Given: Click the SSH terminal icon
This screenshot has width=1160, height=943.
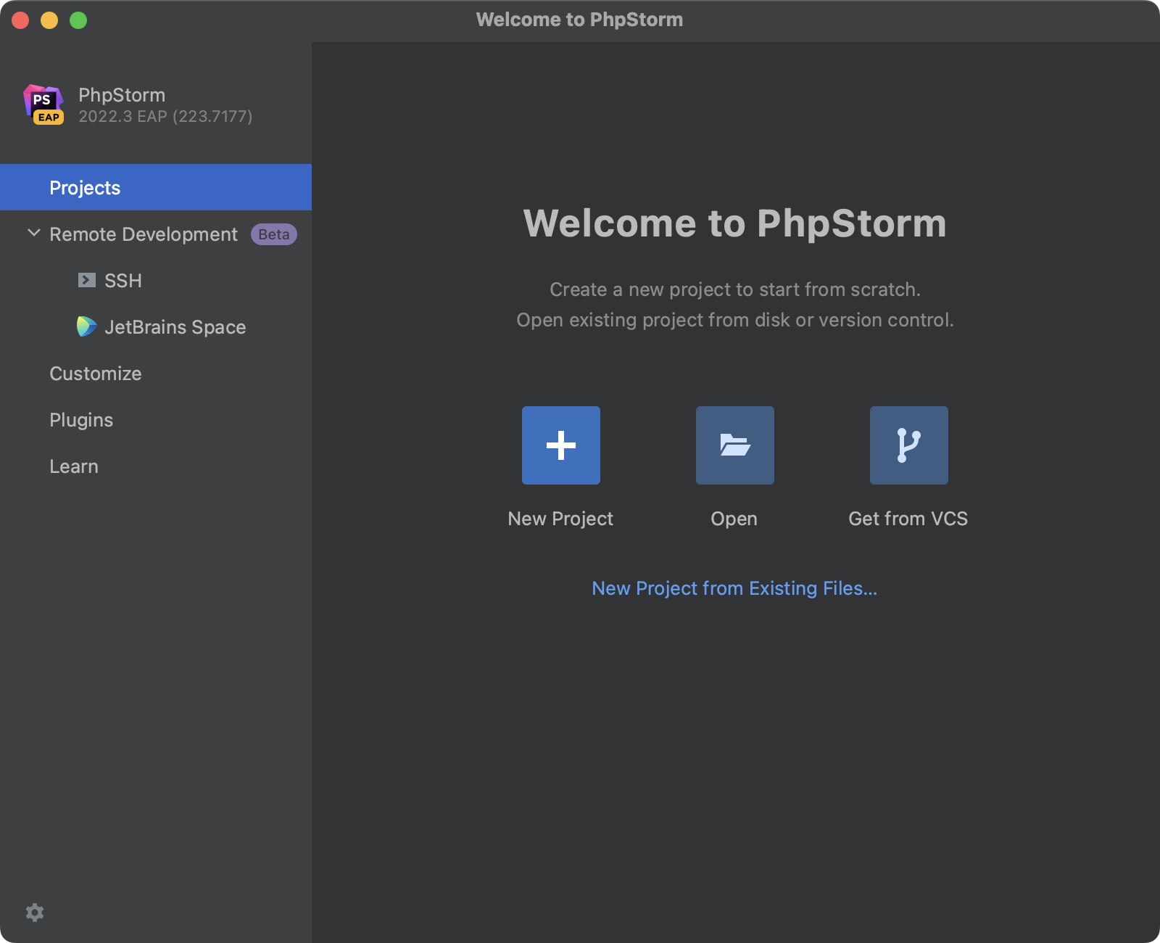Looking at the screenshot, I should (x=87, y=281).
